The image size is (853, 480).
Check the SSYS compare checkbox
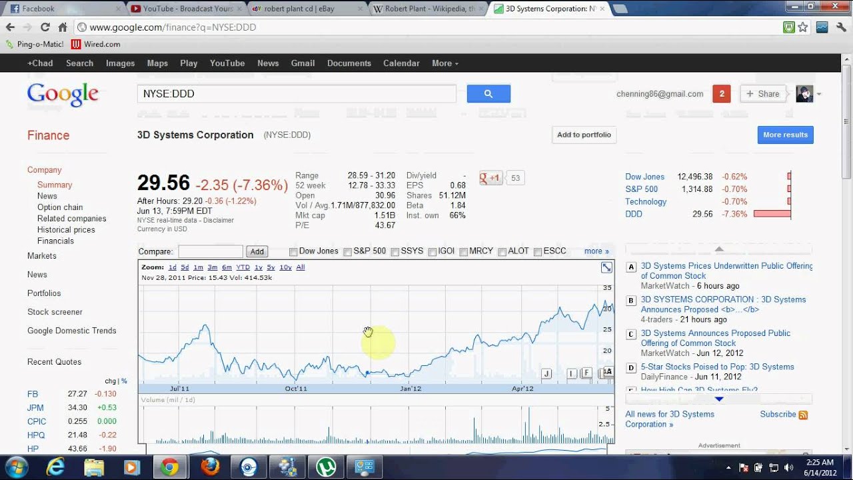[x=395, y=252]
